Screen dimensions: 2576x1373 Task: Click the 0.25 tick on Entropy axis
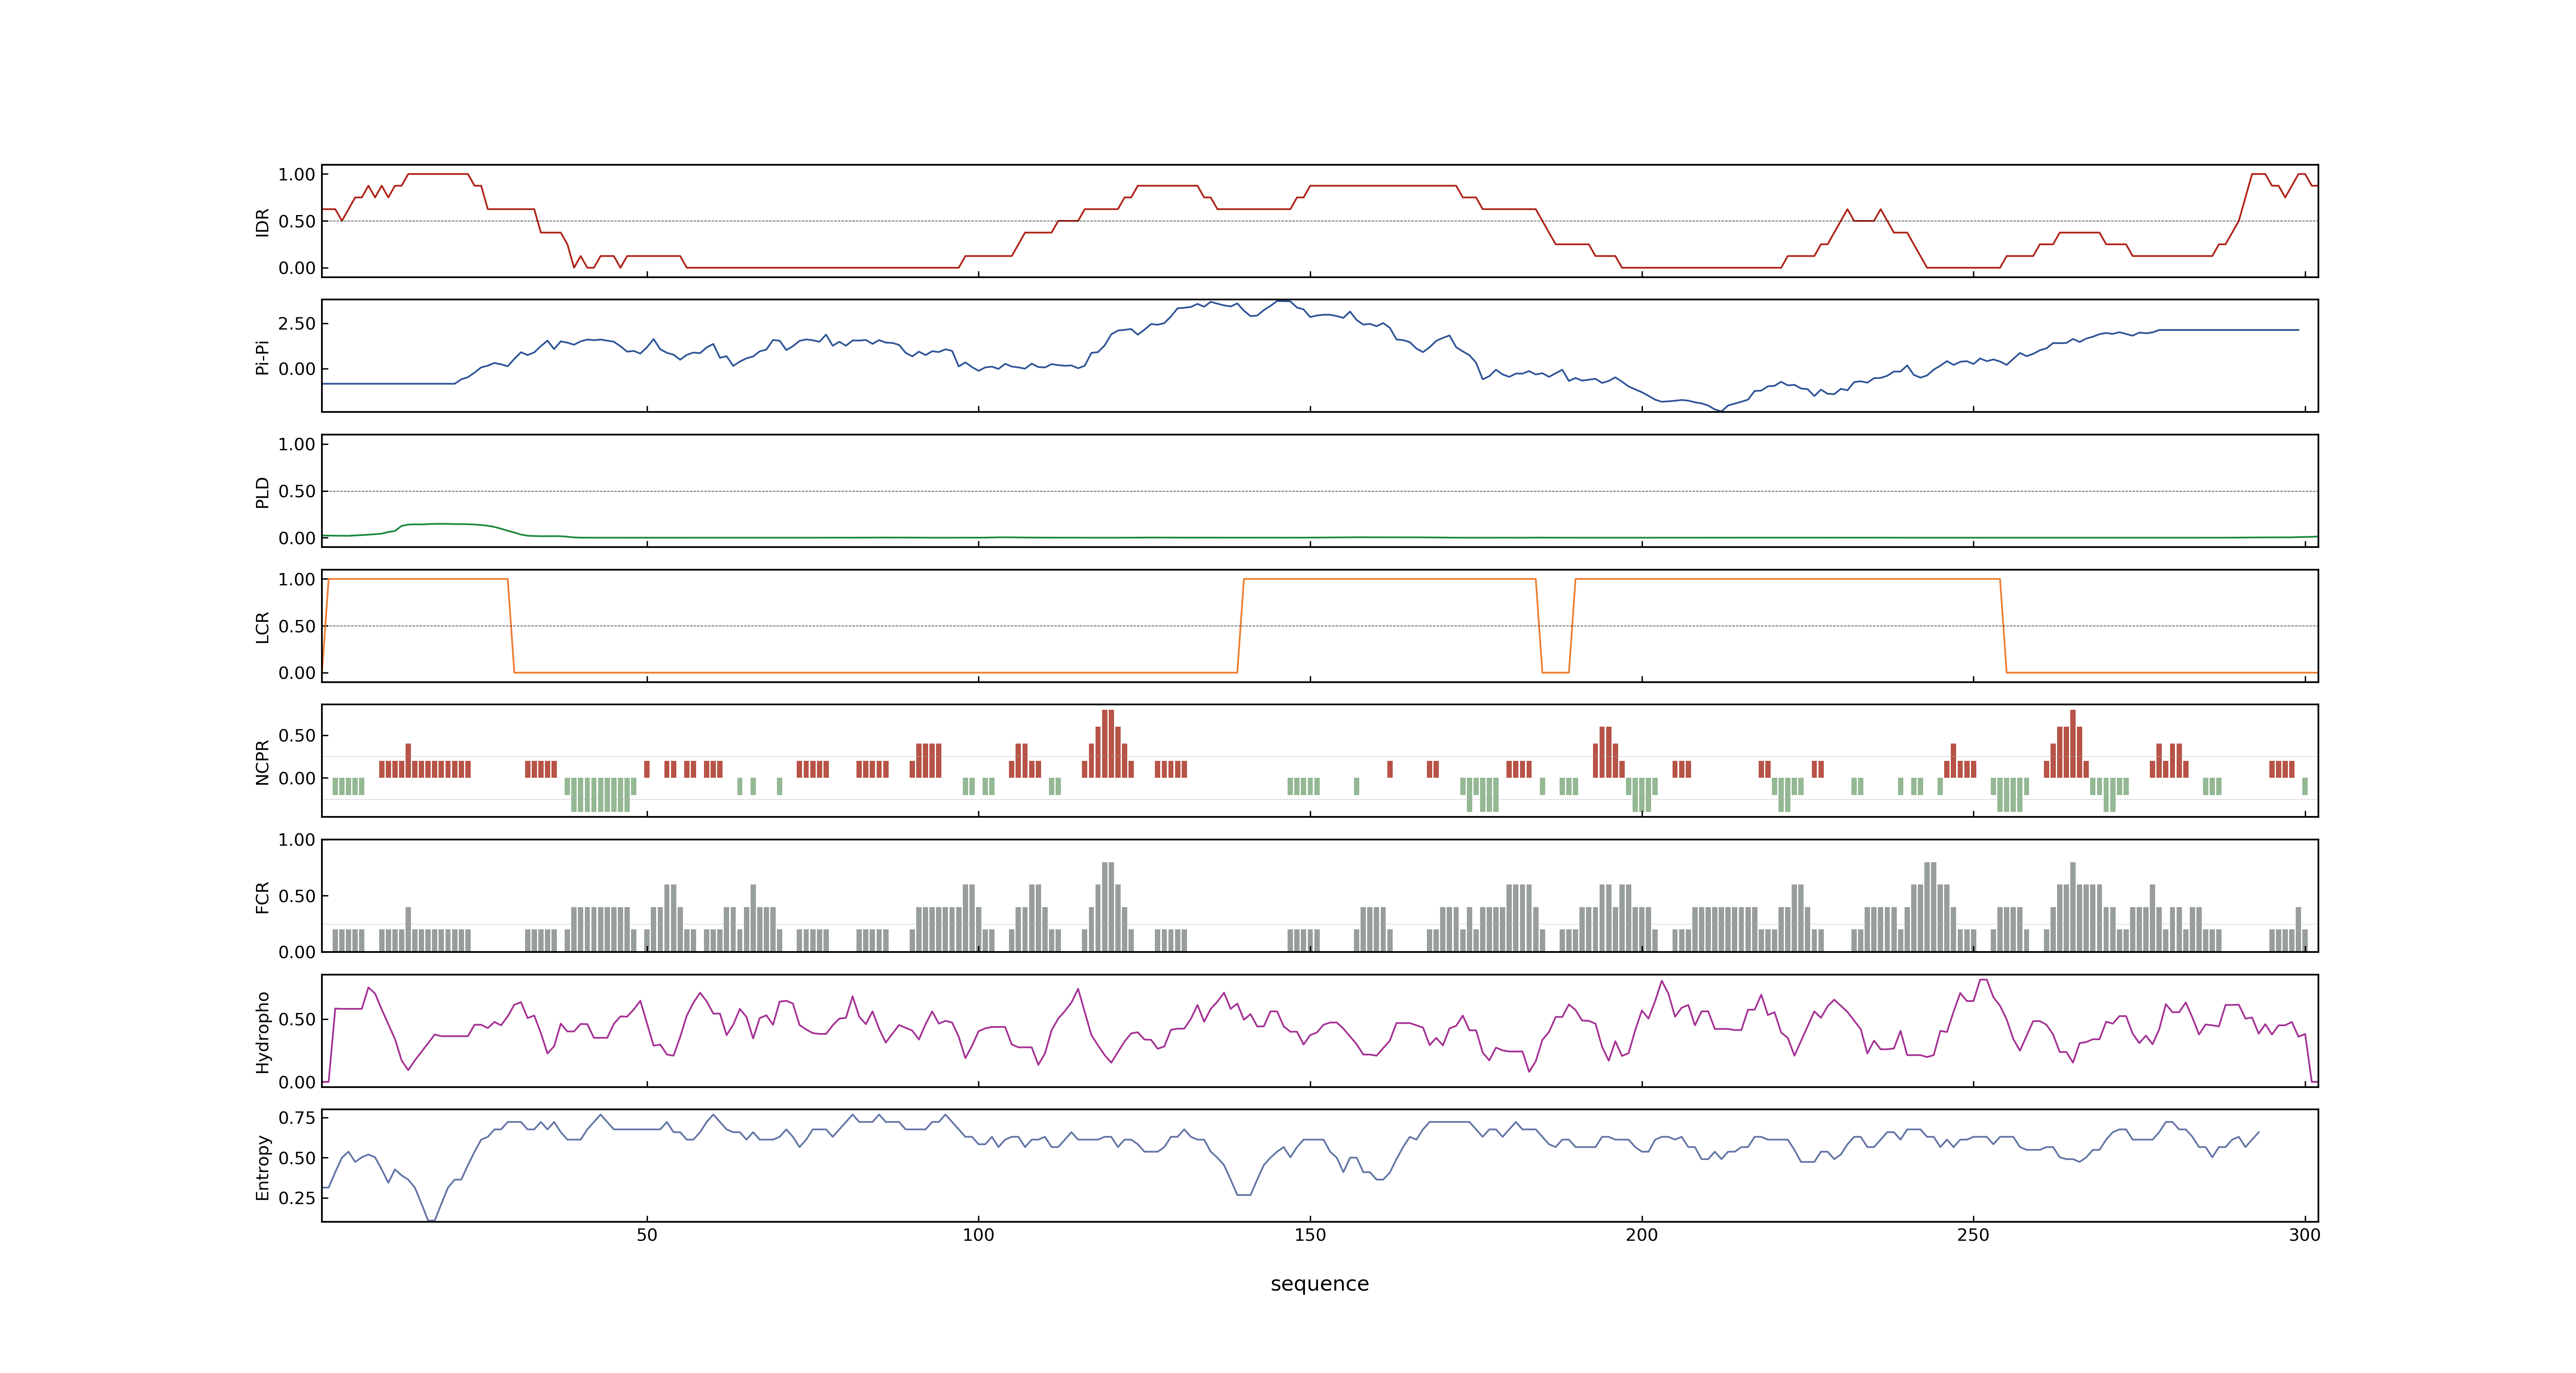tap(297, 1198)
